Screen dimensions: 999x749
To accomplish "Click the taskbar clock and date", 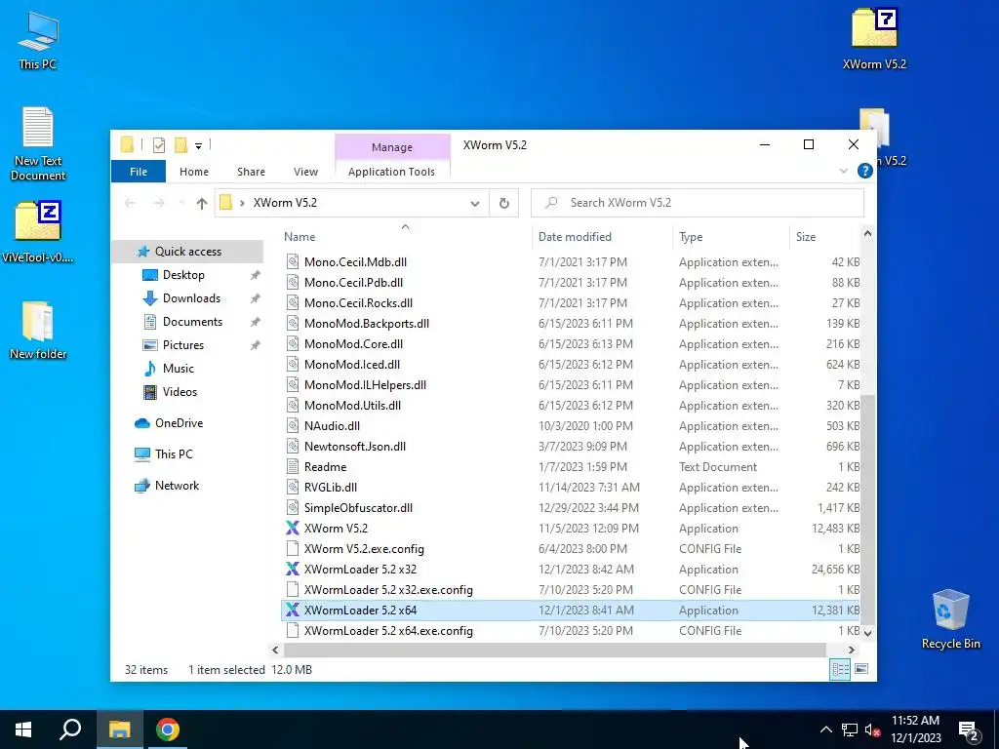I will [x=915, y=729].
